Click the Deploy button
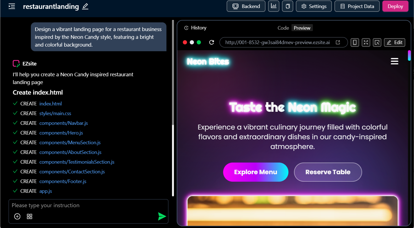The image size is (414, 228). 395,6
